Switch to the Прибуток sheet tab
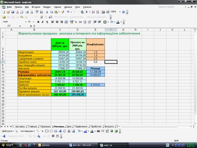 96,127
